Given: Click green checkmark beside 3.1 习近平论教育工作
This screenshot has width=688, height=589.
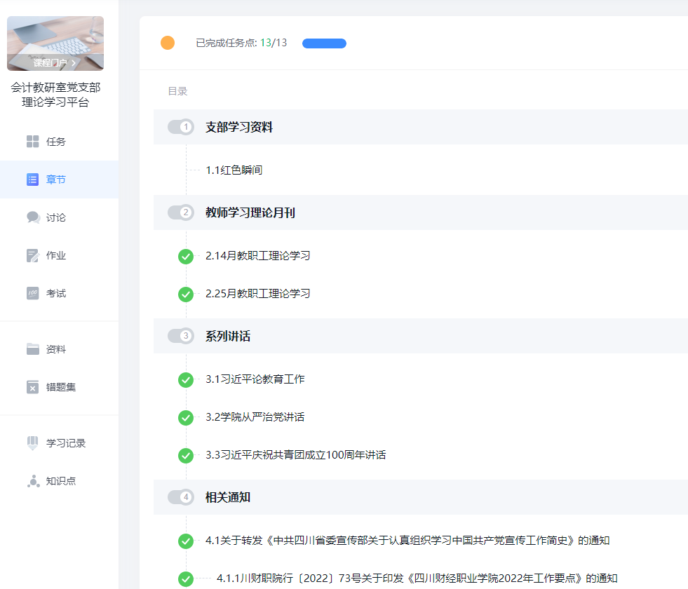Looking at the screenshot, I should click(186, 380).
